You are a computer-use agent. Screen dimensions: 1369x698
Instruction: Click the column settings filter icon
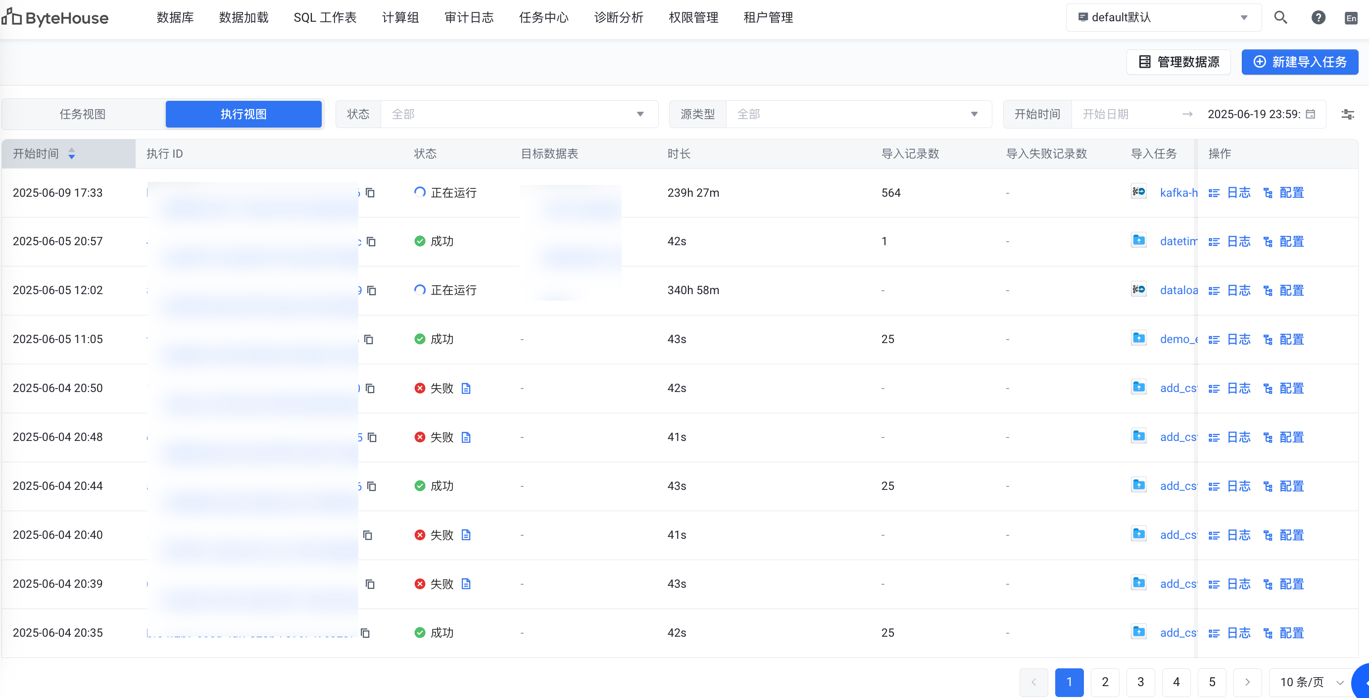coord(1347,114)
